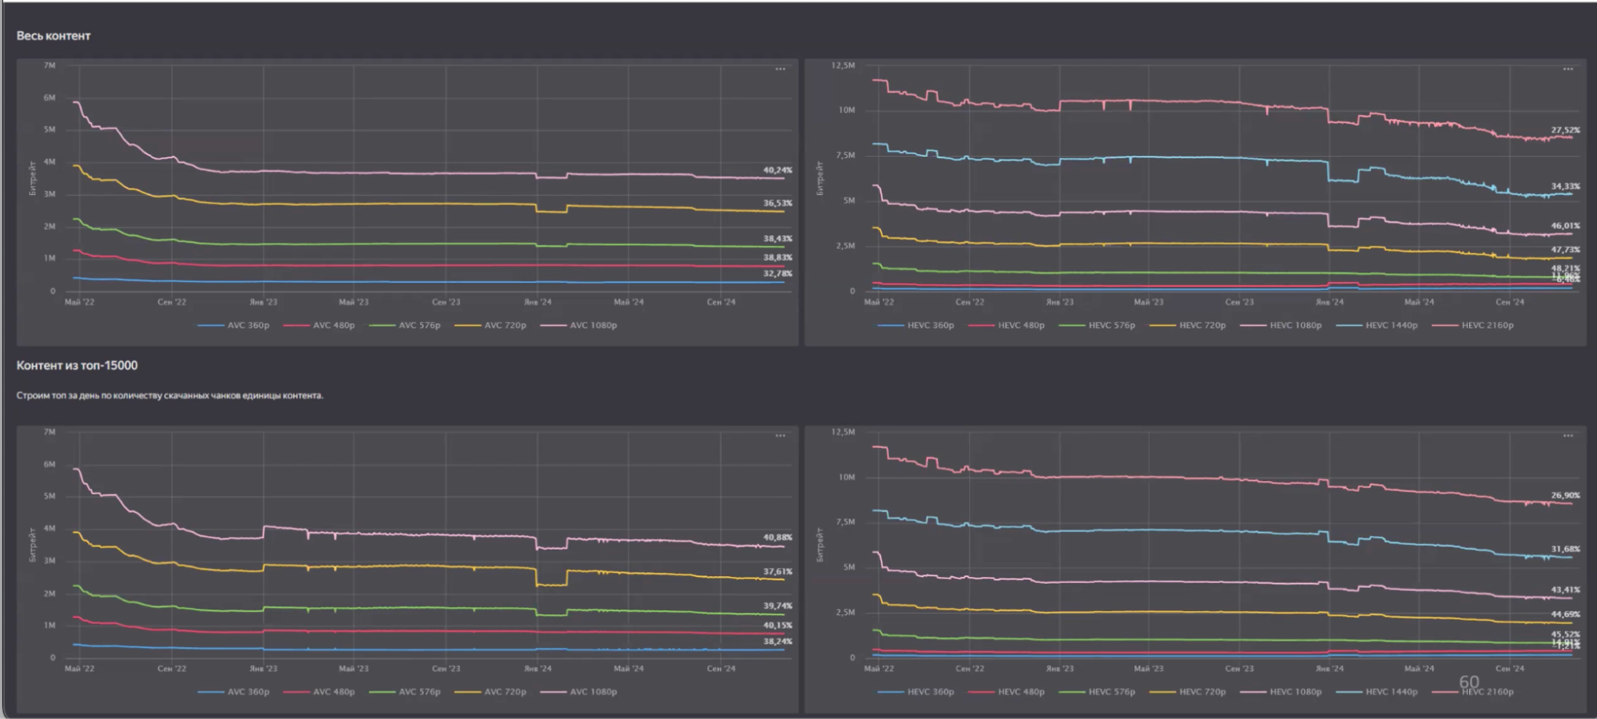Open the three-dots menu of the Весь контент AVC chart
The image size is (1597, 719).
pyautogui.click(x=781, y=70)
